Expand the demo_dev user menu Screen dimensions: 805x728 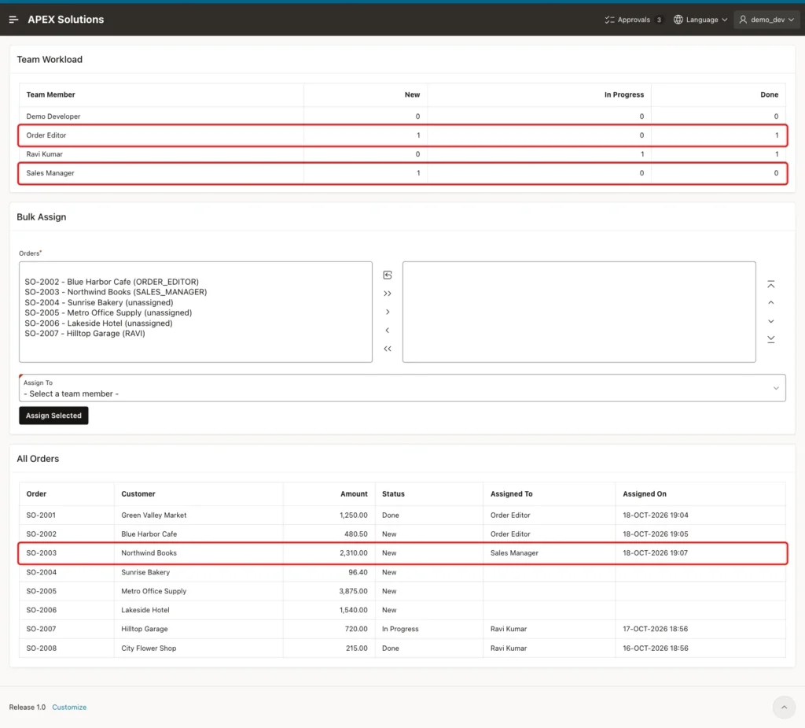pos(766,20)
